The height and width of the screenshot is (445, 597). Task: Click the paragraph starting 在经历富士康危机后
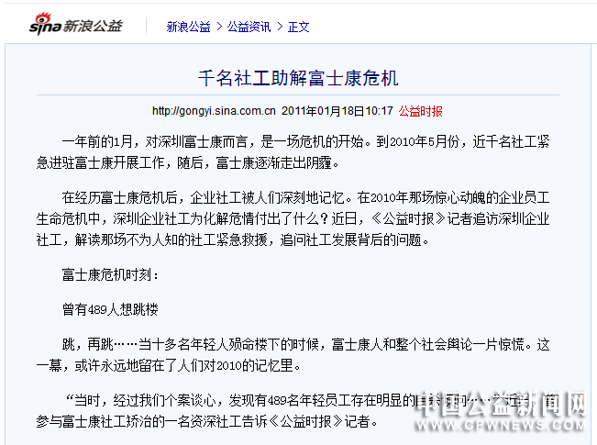pos(293,218)
